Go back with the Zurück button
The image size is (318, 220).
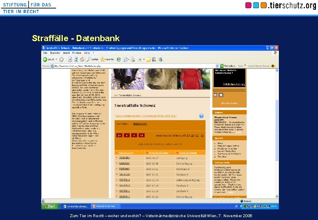49,59
